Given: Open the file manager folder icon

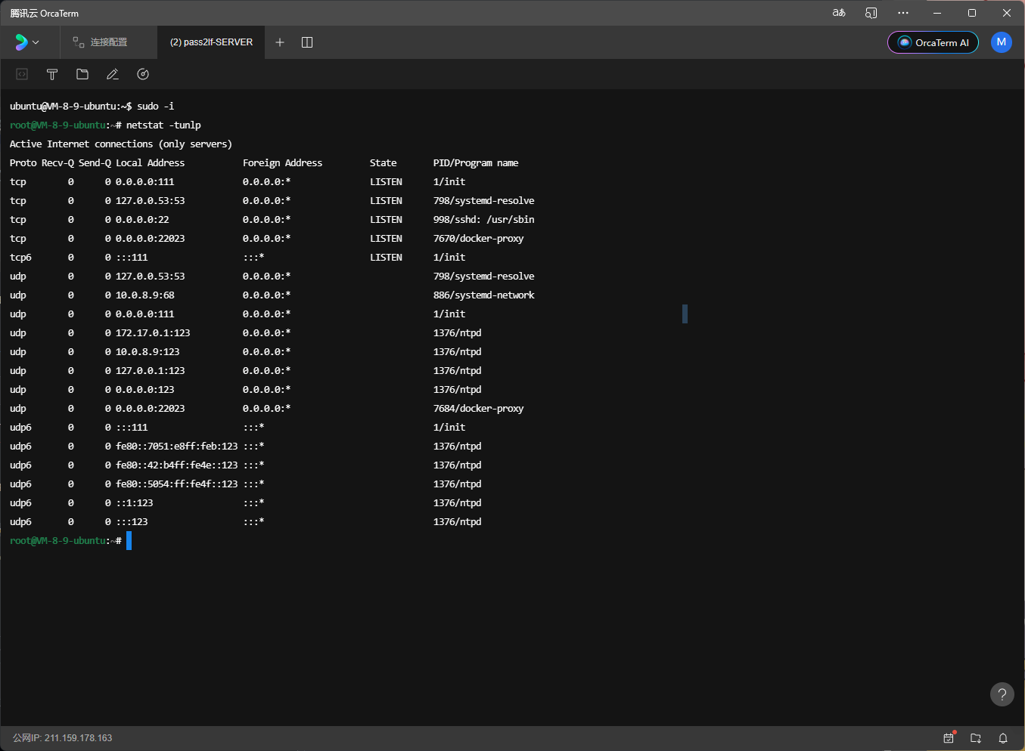Looking at the screenshot, I should pos(82,74).
